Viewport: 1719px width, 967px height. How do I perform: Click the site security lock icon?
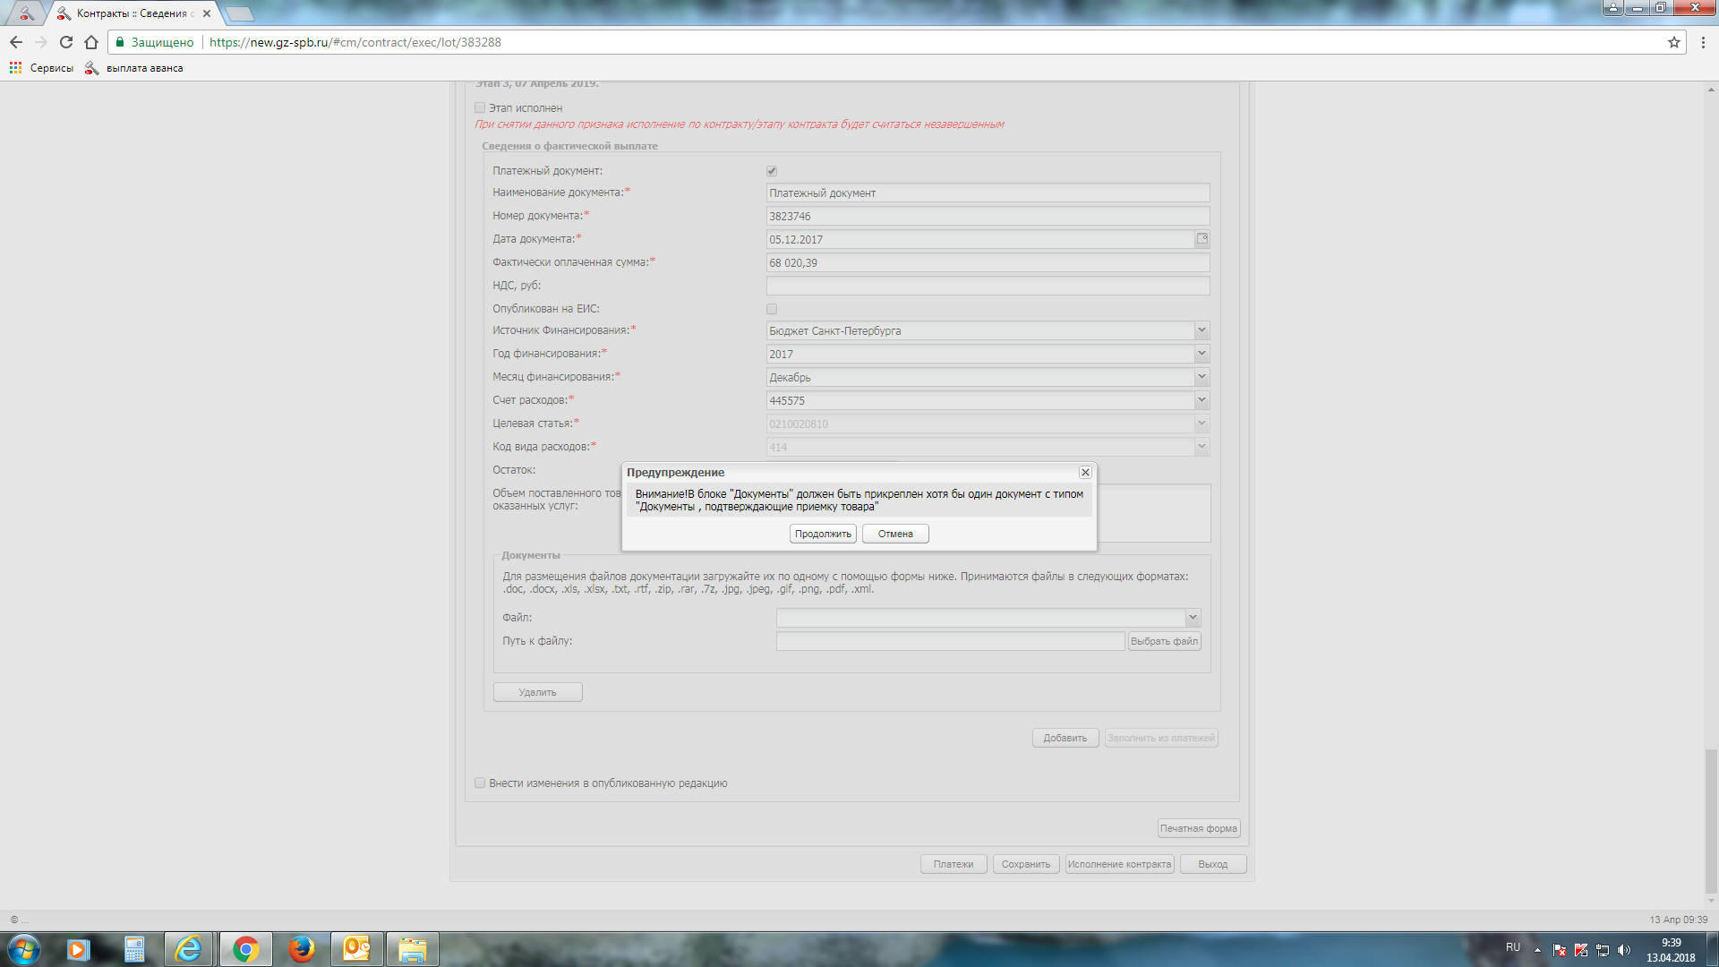pos(120,42)
